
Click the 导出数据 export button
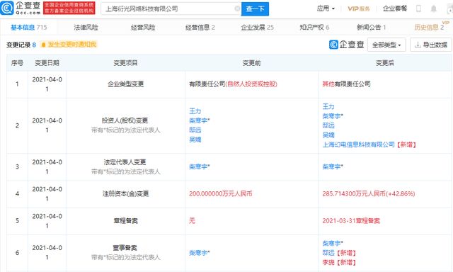[431, 45]
